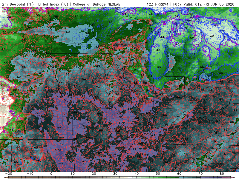Viewport: 239px width, 179px height.
Task: Click the 50 label on the bottom color scale
Action: 158,174
